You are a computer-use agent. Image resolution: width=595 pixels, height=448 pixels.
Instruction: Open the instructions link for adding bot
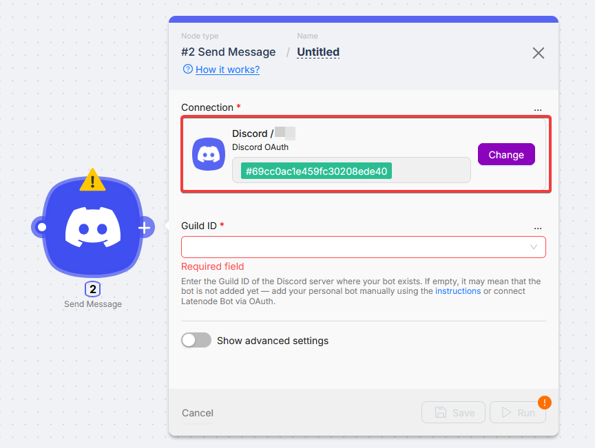458,291
